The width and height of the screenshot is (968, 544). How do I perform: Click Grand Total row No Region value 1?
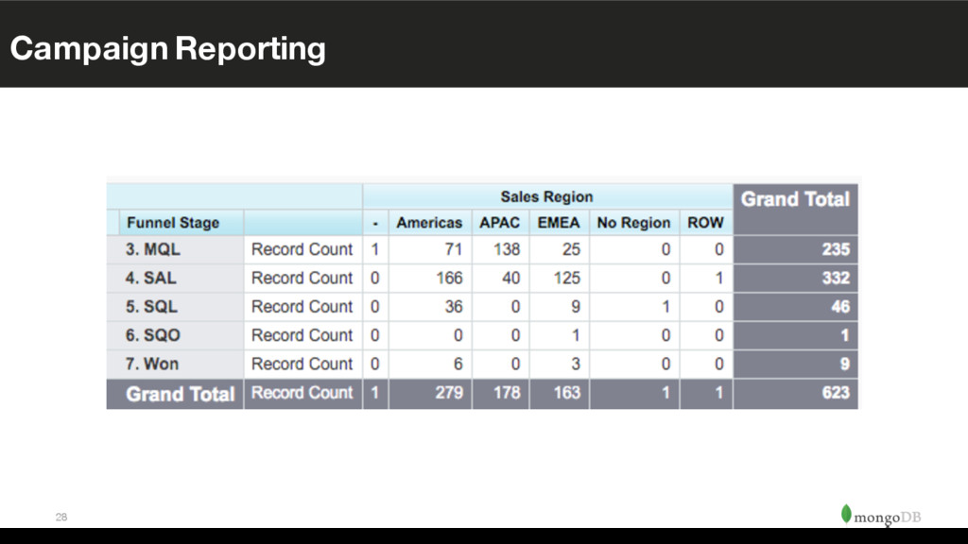click(x=666, y=393)
